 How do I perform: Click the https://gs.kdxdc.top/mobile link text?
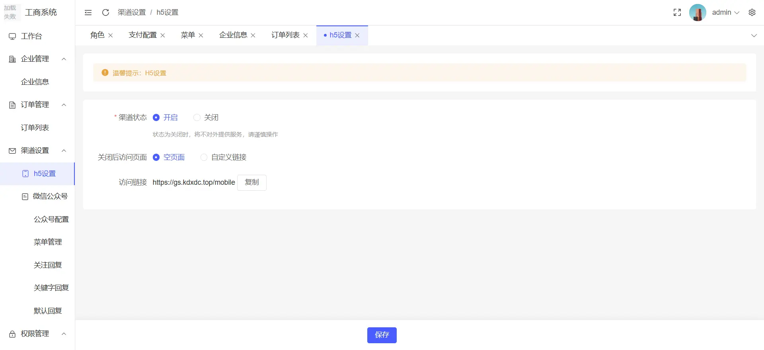(x=194, y=182)
